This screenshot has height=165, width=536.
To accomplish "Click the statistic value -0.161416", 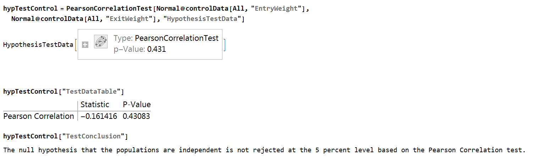I will [99, 116].
